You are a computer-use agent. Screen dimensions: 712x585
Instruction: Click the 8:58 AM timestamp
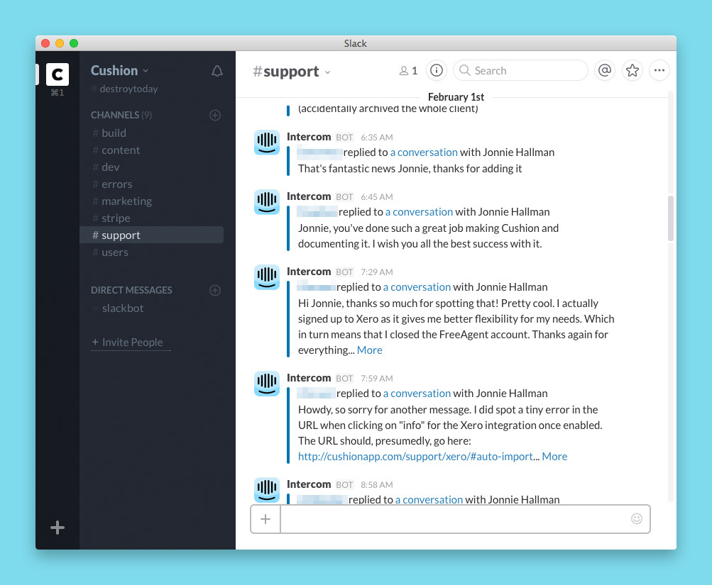377,485
